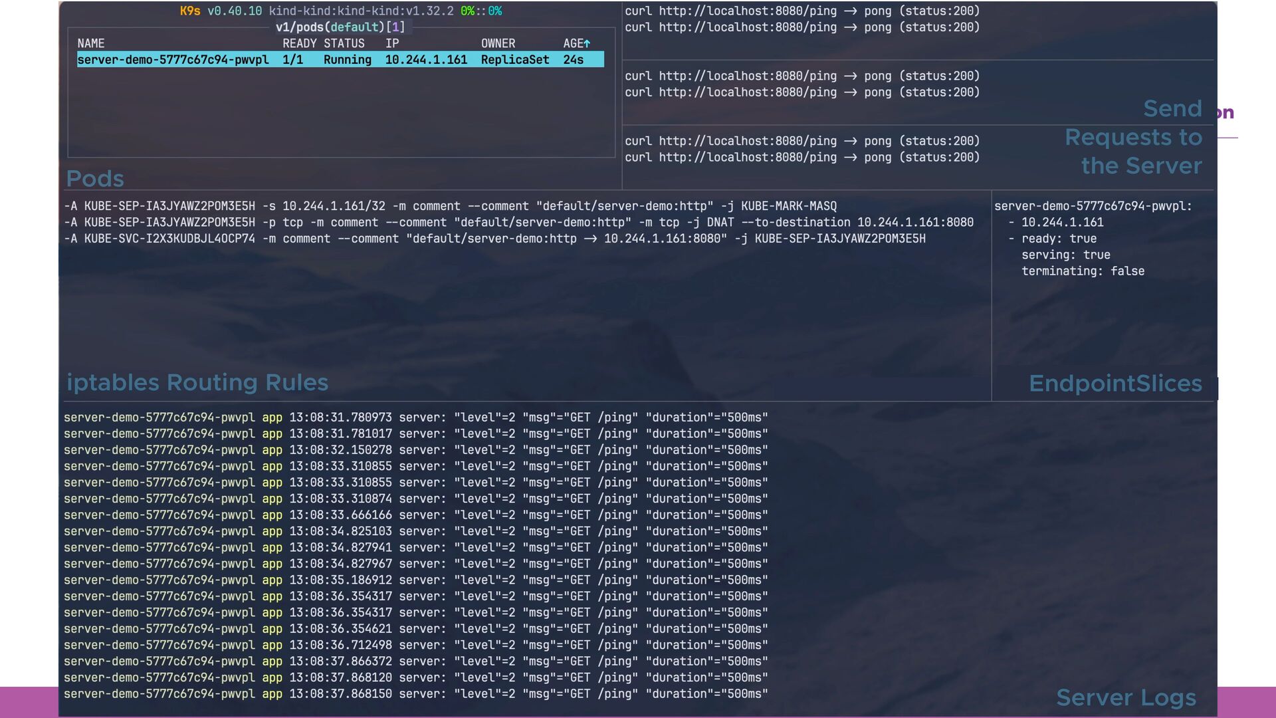Click the IP column header

pyautogui.click(x=392, y=44)
